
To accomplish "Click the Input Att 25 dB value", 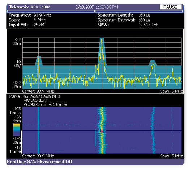I will (39, 25).
